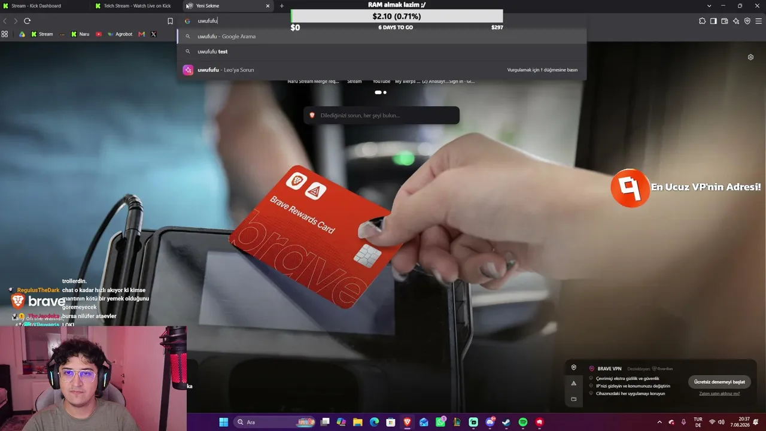Bookmark this page with the bookmark icon
This screenshot has height=431, width=766.
(x=170, y=21)
